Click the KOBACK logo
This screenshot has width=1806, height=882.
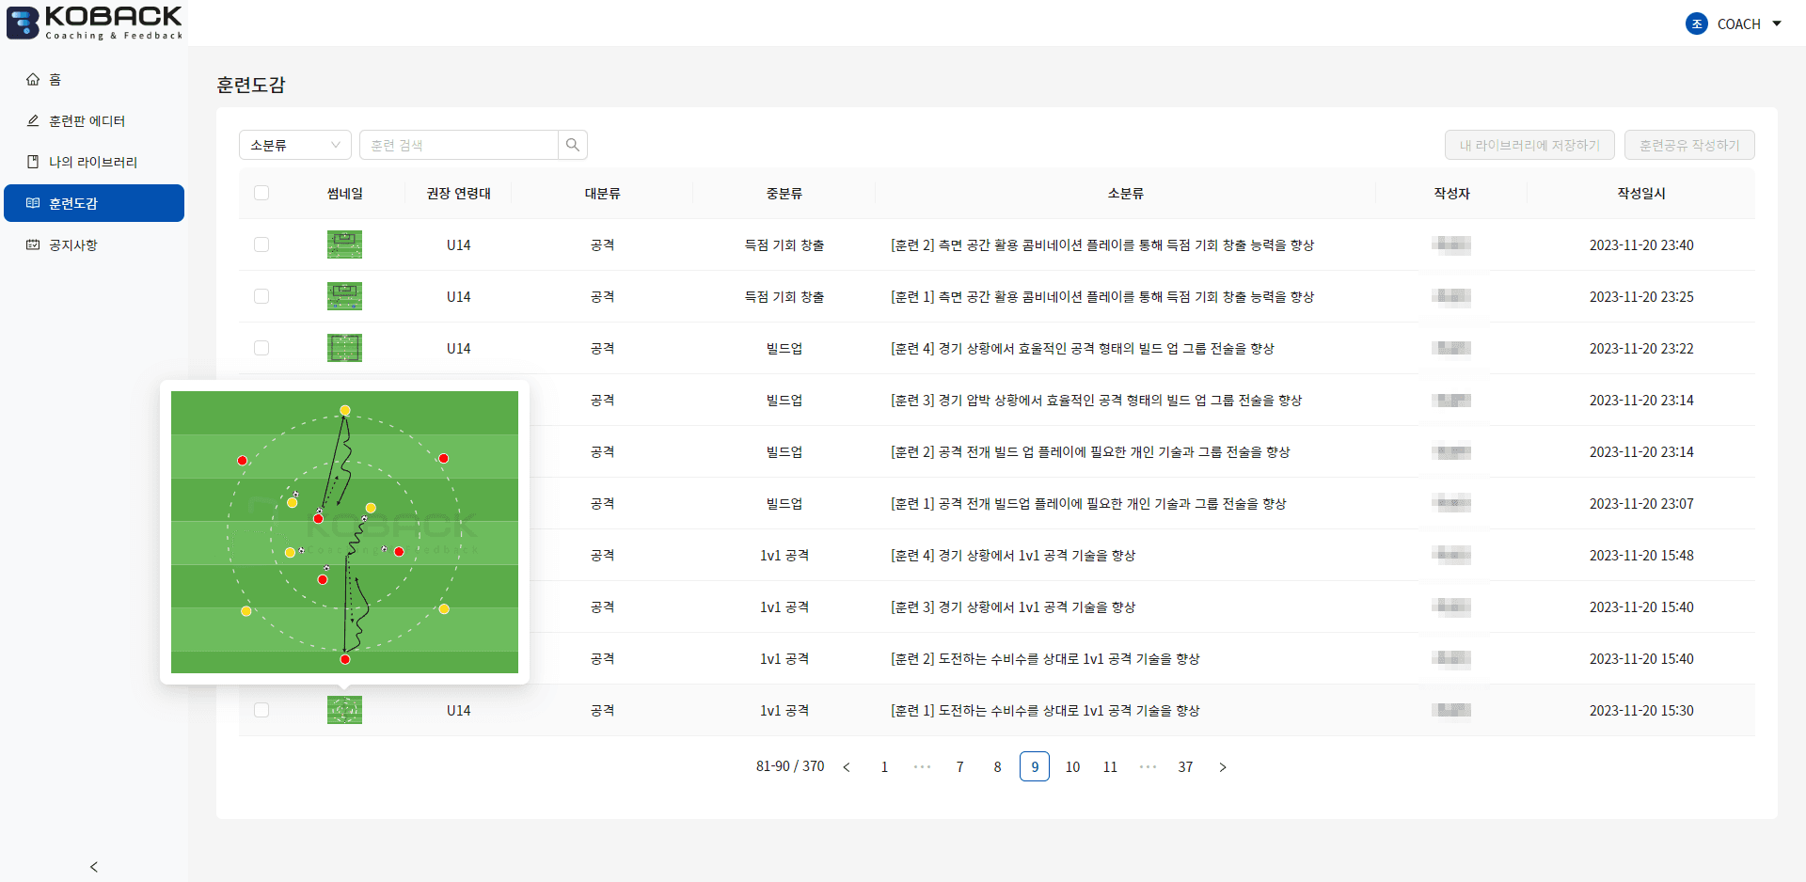[94, 23]
